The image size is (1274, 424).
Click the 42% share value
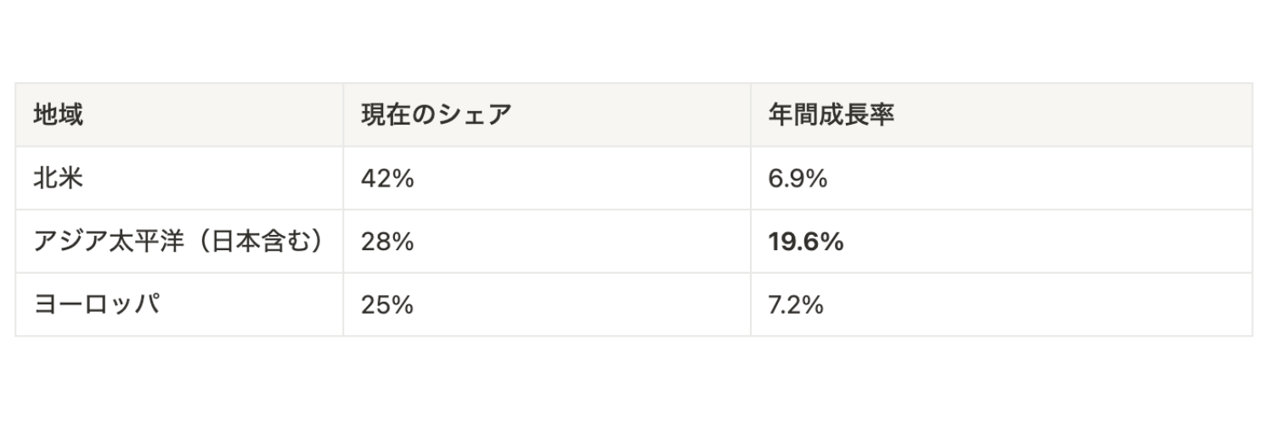386,179
